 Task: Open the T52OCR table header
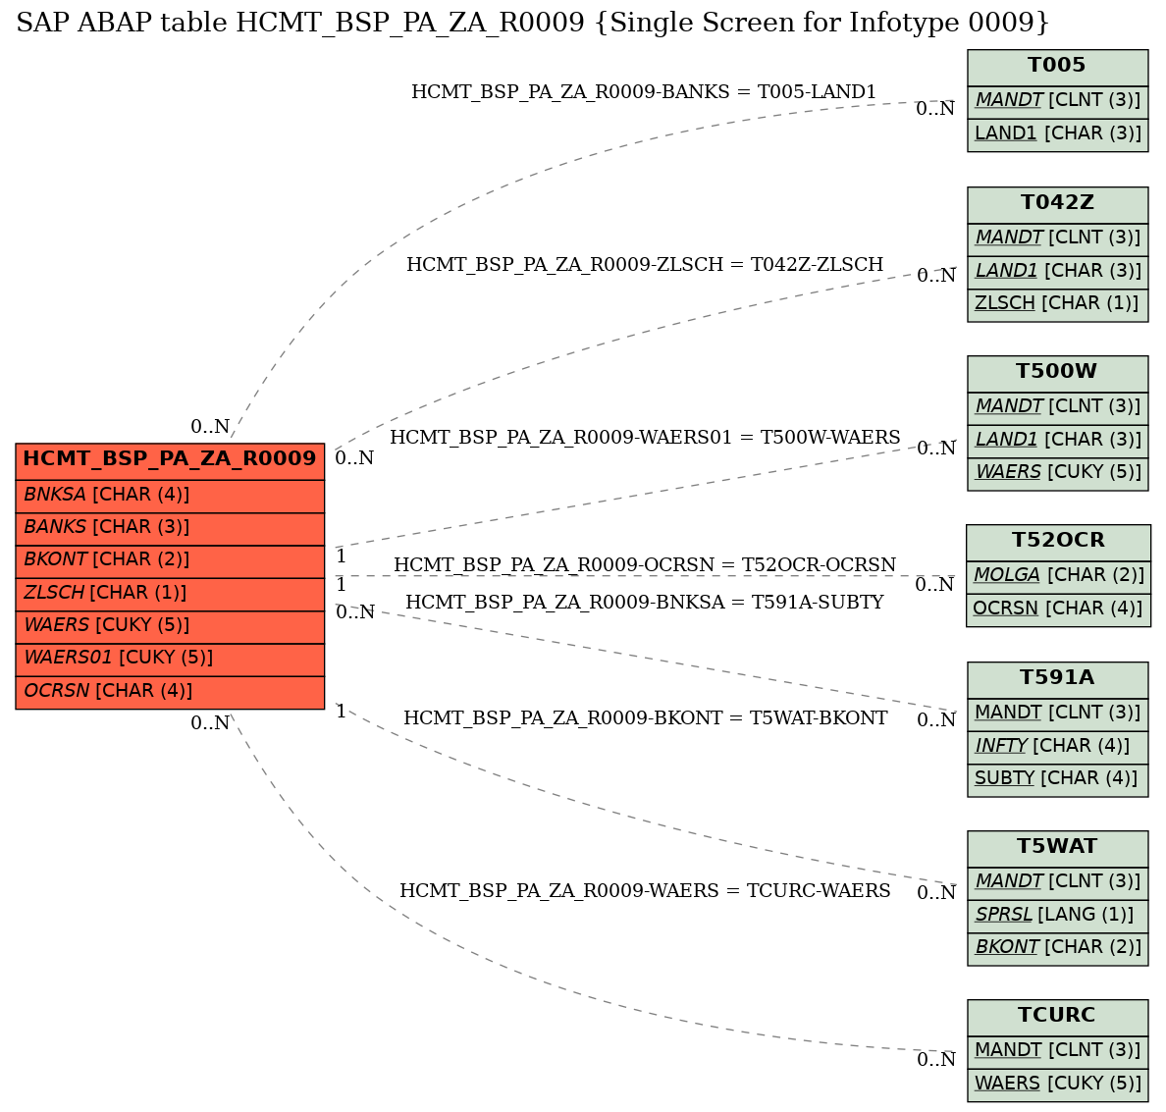(1058, 543)
